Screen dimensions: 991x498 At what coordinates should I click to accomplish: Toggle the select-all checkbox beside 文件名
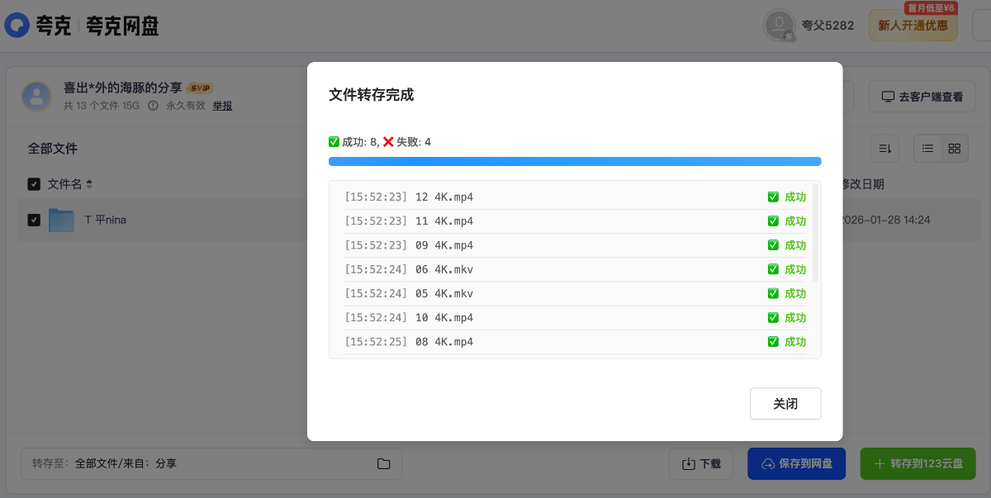[34, 183]
